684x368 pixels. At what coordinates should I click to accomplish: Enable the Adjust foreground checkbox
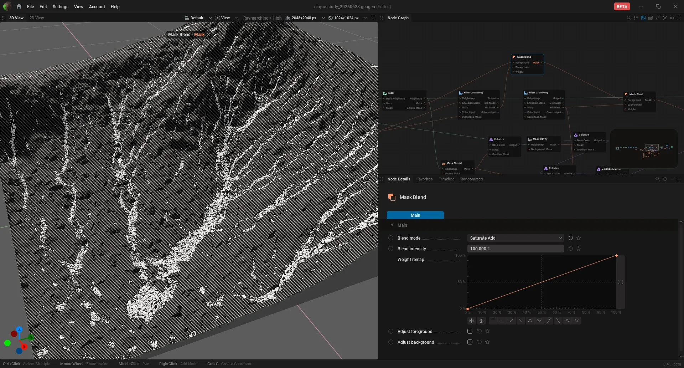pos(470,331)
